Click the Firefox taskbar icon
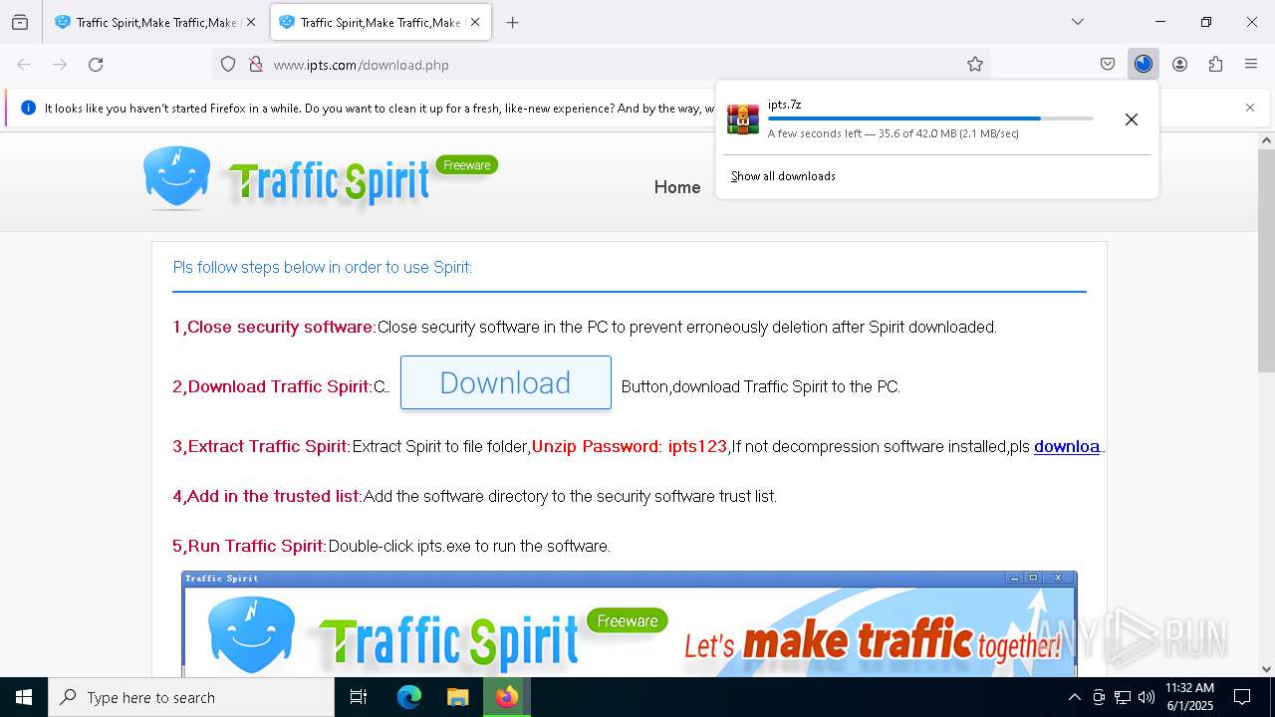1275x717 pixels. pos(507,697)
